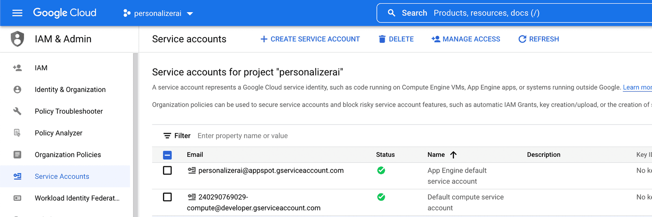The width and height of the screenshot is (652, 217).
Task: Open the hamburger navigation menu
Action: [x=17, y=13]
